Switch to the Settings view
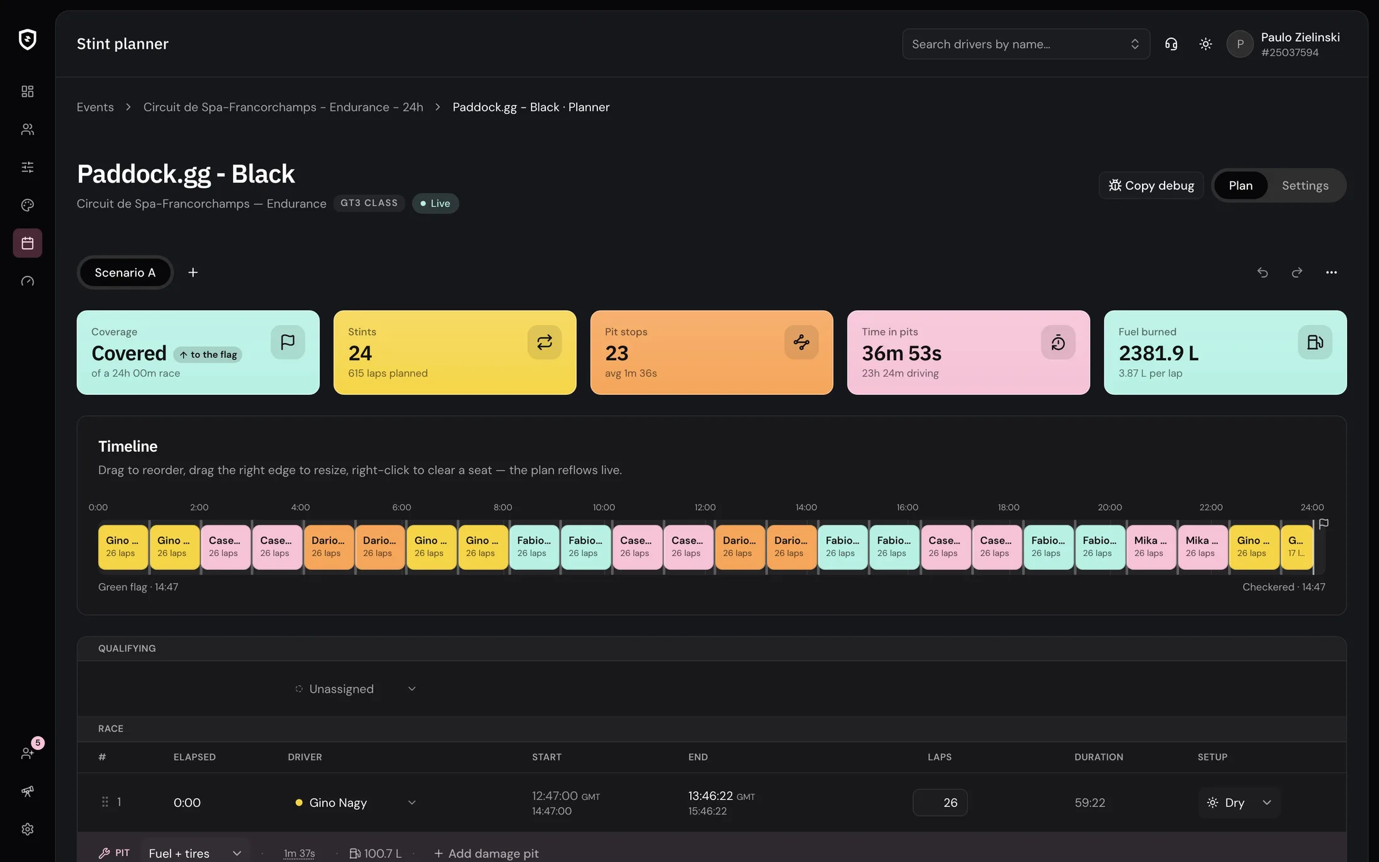Image resolution: width=1379 pixels, height=862 pixels. click(1305, 186)
